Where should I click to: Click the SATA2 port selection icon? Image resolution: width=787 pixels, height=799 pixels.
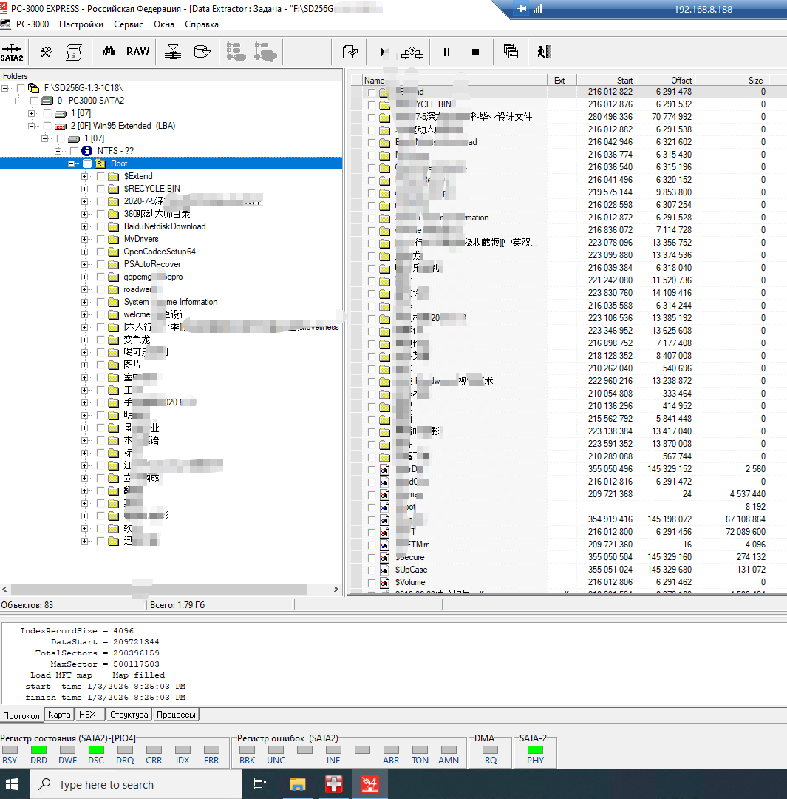point(12,52)
